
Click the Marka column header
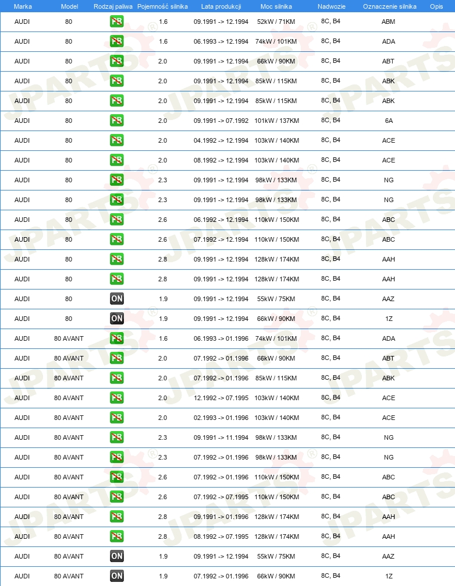[x=23, y=6]
